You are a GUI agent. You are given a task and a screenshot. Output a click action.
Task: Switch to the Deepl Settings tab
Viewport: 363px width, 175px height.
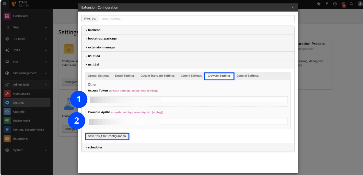(x=125, y=76)
